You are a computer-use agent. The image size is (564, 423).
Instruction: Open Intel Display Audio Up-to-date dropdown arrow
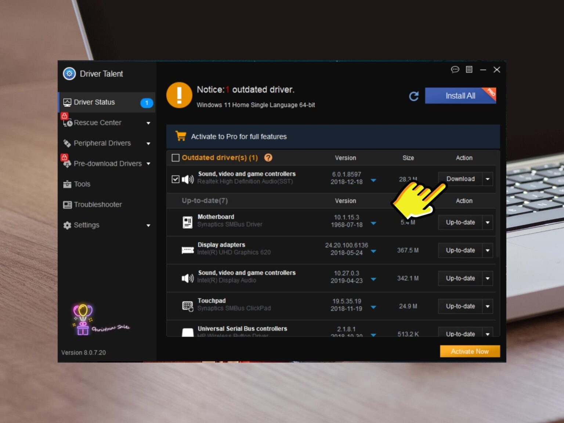pyautogui.click(x=488, y=278)
